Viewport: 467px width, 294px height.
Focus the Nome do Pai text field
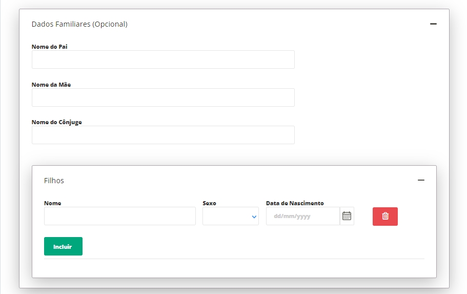(163, 60)
